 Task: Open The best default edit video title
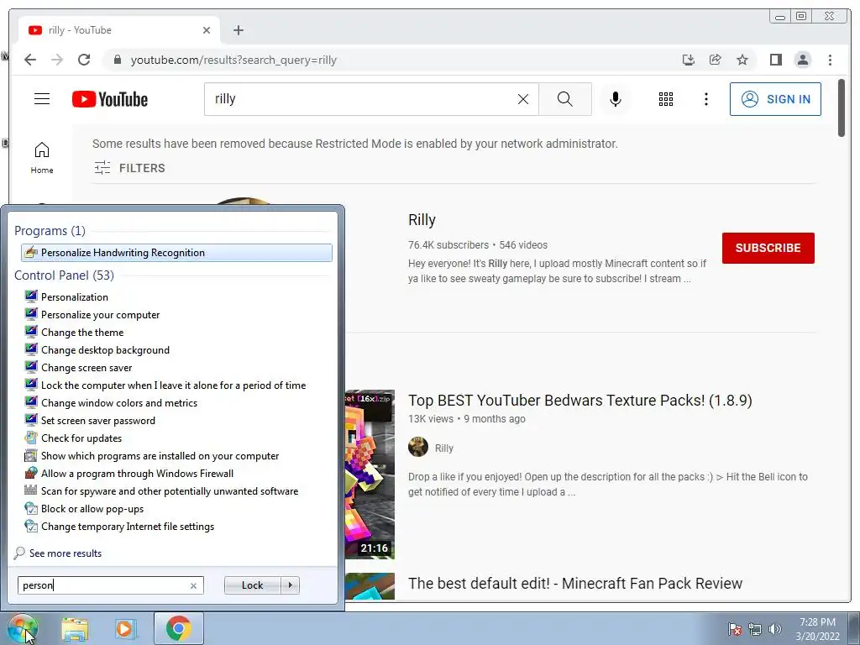pyautogui.click(x=574, y=583)
